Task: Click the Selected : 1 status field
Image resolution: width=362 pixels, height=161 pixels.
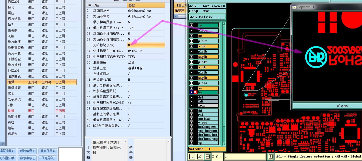Action: pyautogui.click(x=207, y=149)
